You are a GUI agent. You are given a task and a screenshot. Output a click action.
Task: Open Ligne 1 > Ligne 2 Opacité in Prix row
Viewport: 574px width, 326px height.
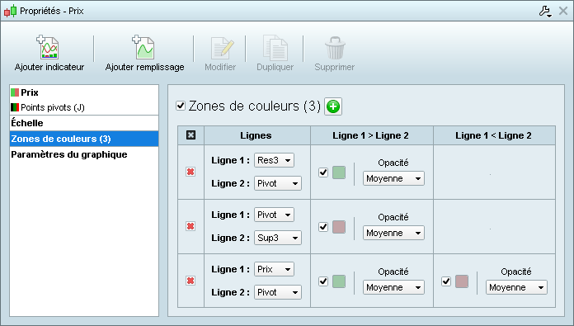pyautogui.click(x=393, y=287)
